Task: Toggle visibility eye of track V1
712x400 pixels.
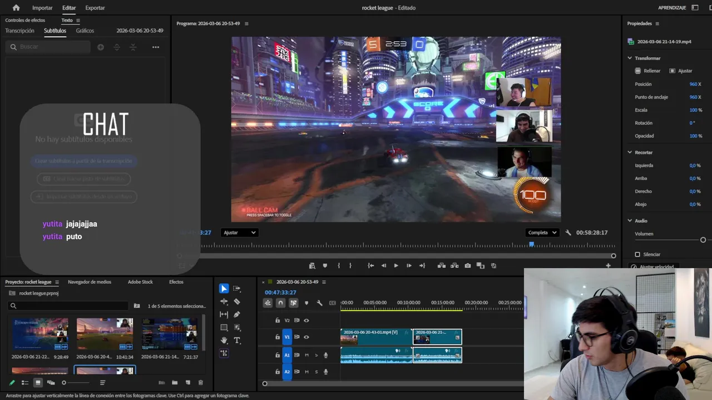Action: (306, 337)
